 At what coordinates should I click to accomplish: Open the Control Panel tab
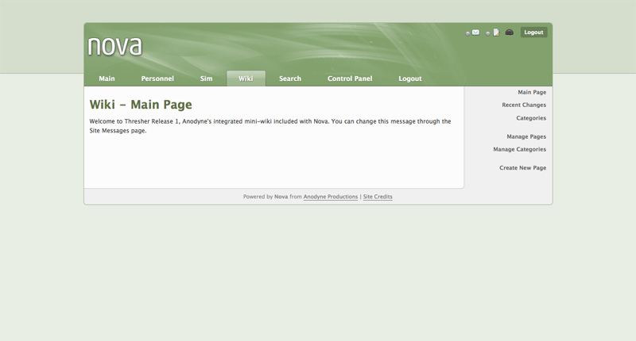pyautogui.click(x=350, y=79)
